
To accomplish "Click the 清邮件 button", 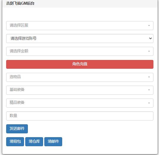I will pyautogui.click(x=53, y=142).
